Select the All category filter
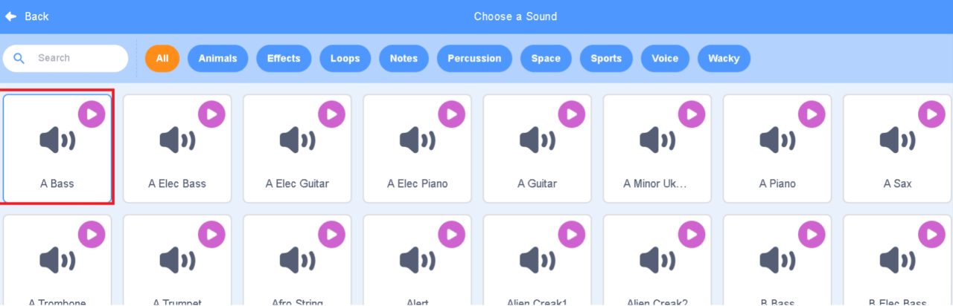This screenshot has width=953, height=306. 162,59
